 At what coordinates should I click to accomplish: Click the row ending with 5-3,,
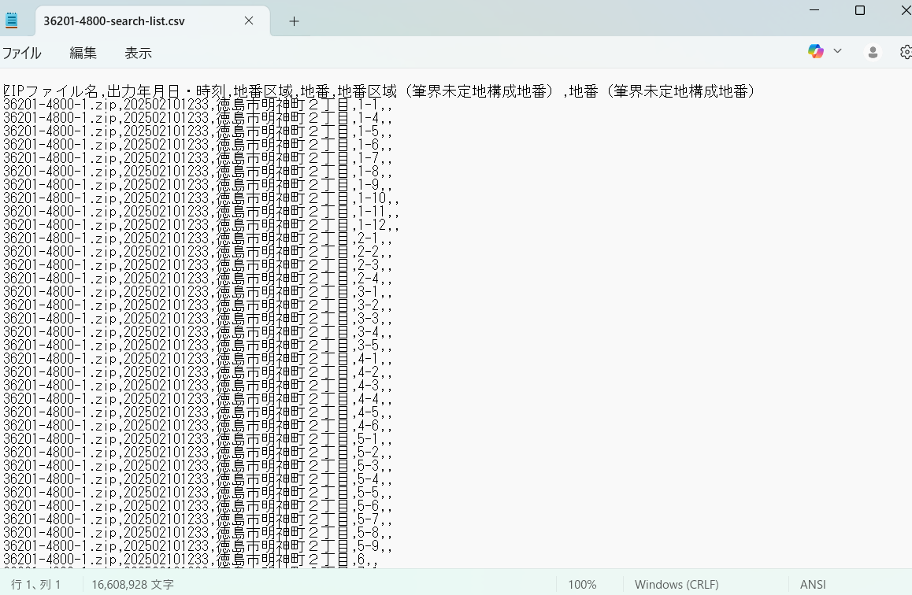click(x=198, y=465)
